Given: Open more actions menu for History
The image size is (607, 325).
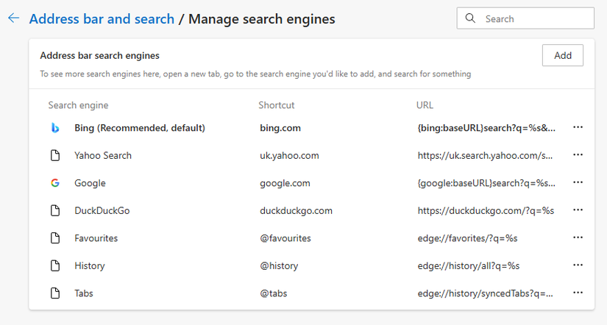Looking at the screenshot, I should (578, 266).
